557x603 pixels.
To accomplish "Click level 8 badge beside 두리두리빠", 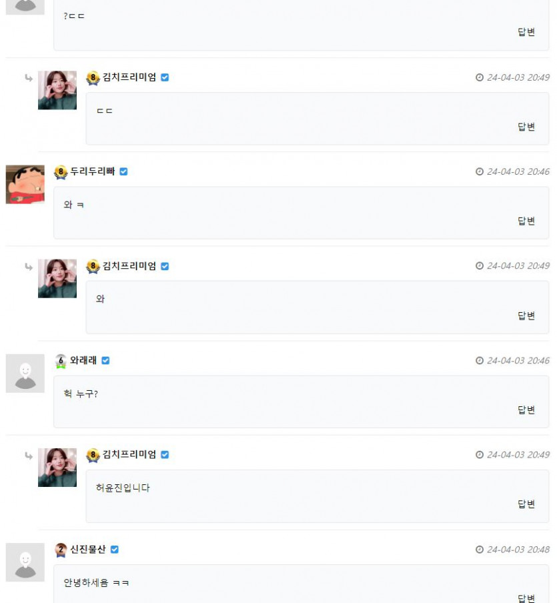I will (x=61, y=172).
